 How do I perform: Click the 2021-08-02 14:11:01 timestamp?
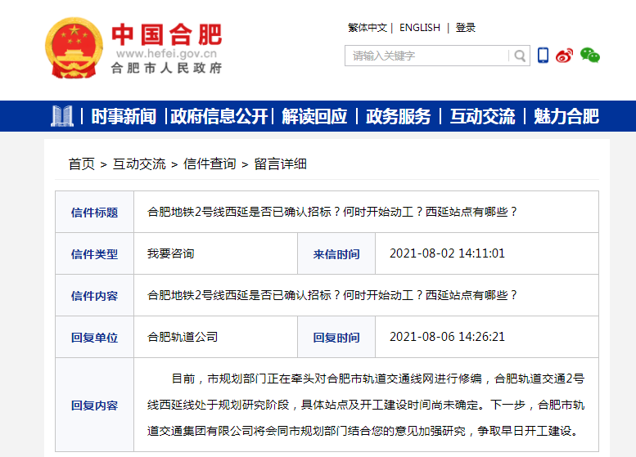coord(447,253)
